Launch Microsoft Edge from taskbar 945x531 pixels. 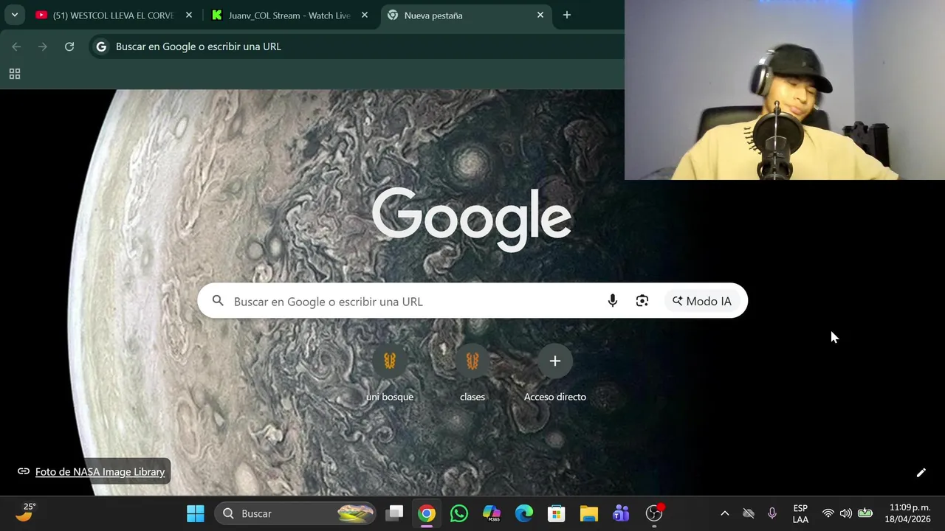pos(524,513)
